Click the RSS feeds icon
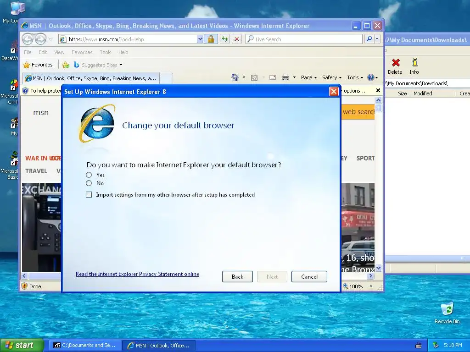The width and height of the screenshot is (470, 352). pyautogui.click(x=254, y=78)
